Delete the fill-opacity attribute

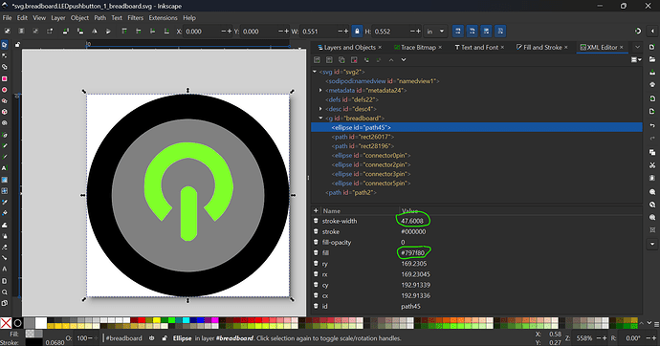(x=316, y=242)
